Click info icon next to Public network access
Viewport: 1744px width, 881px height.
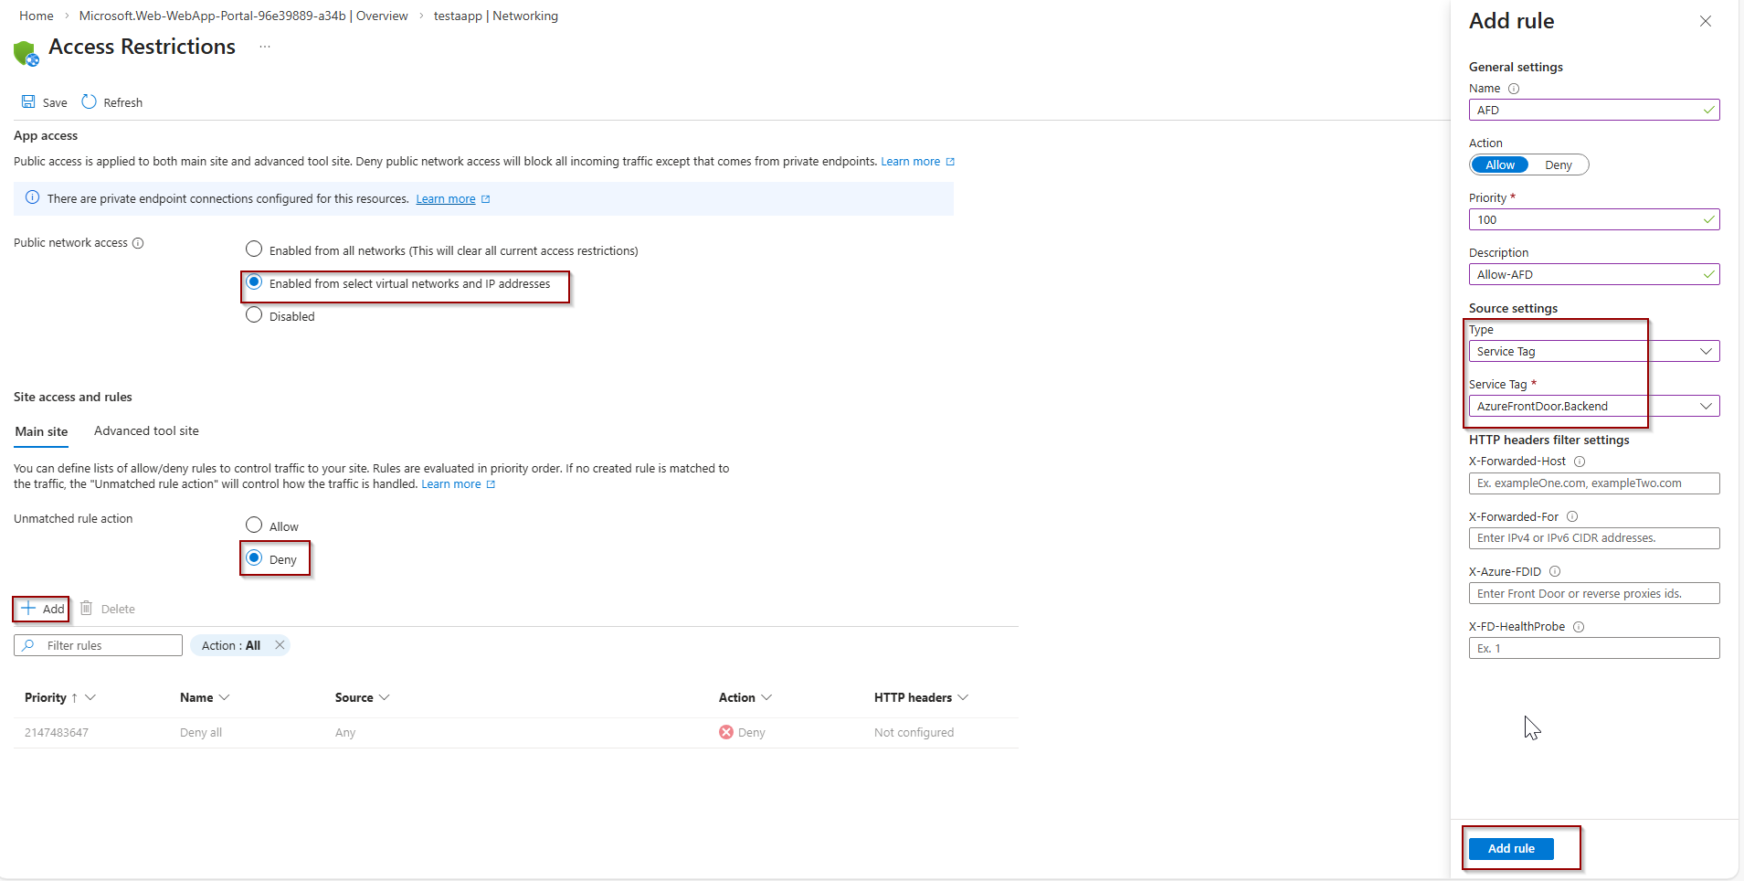[x=138, y=243]
